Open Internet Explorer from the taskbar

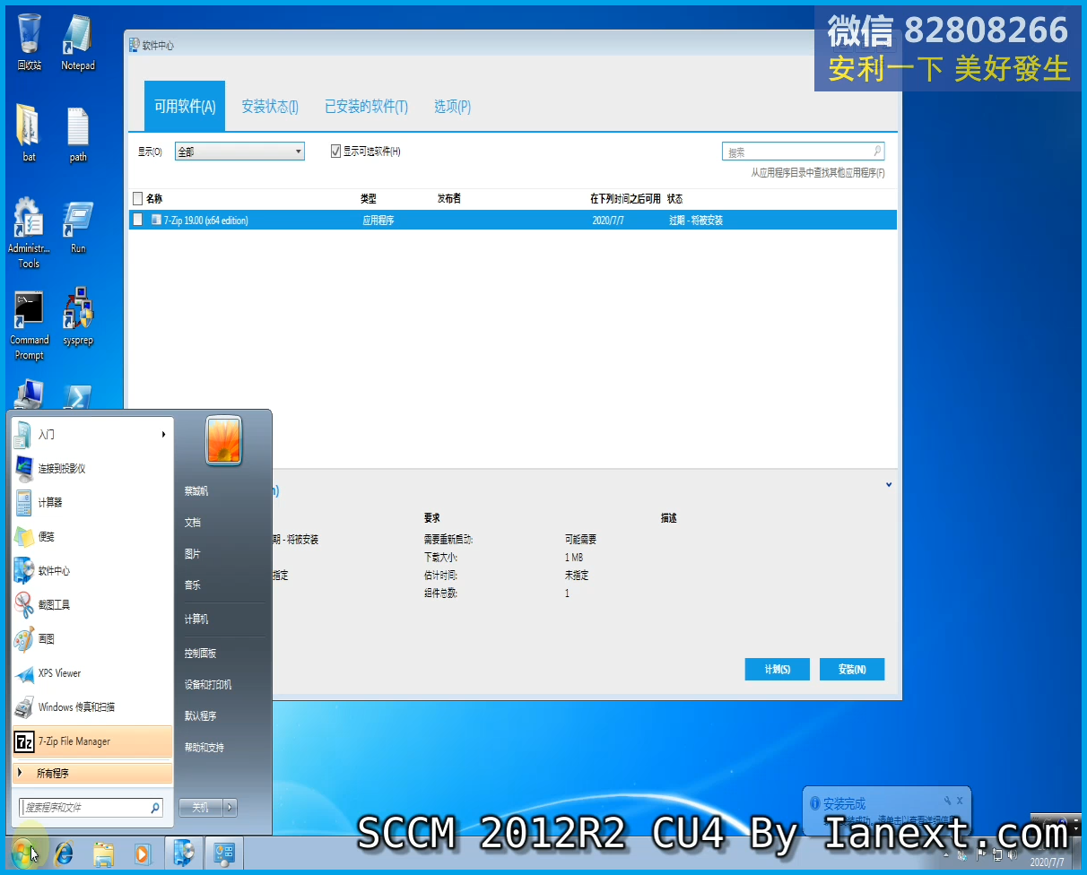64,853
